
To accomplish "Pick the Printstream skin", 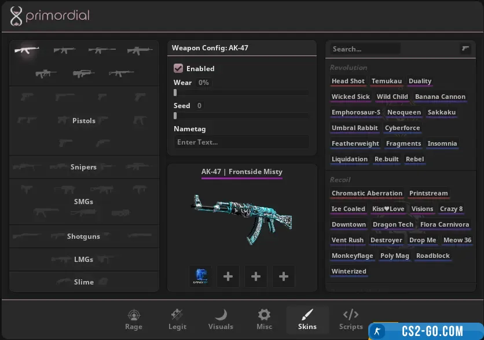I will (428, 194).
